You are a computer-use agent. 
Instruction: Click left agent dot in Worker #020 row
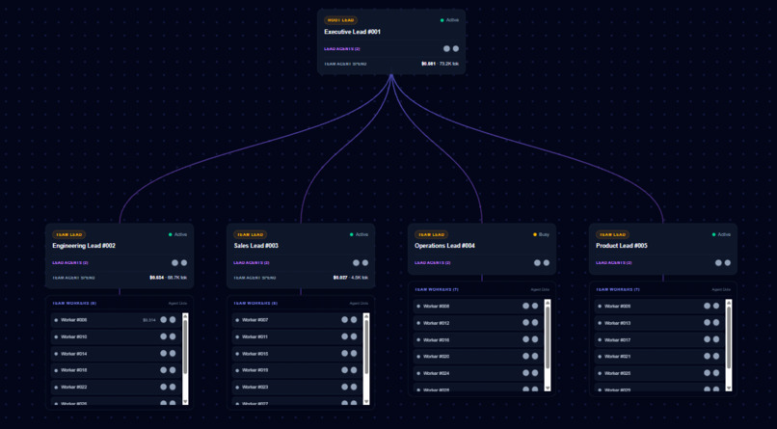tap(525, 356)
